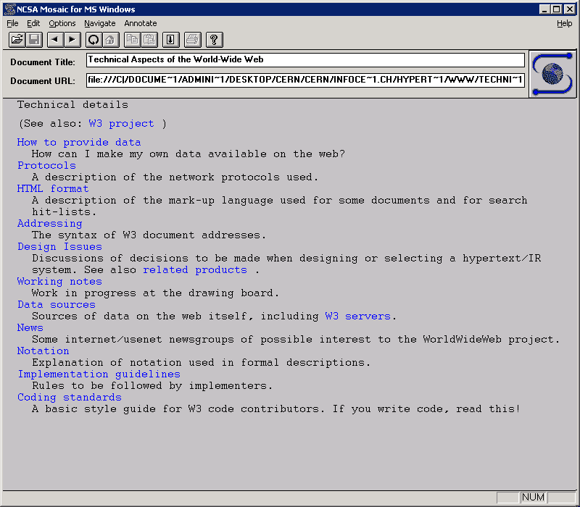Visit the Design Issues link

pyautogui.click(x=59, y=246)
